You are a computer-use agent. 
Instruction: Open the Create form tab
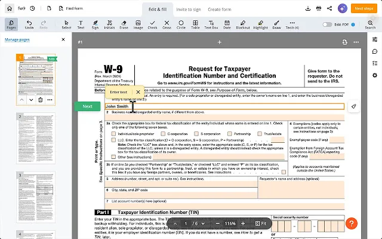pyautogui.click(x=219, y=10)
